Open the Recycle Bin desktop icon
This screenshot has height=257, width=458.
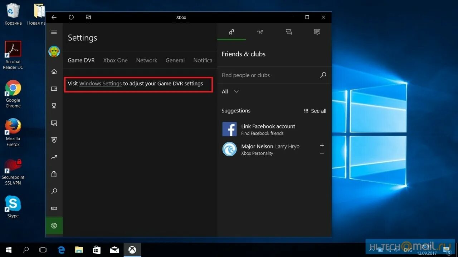click(13, 14)
